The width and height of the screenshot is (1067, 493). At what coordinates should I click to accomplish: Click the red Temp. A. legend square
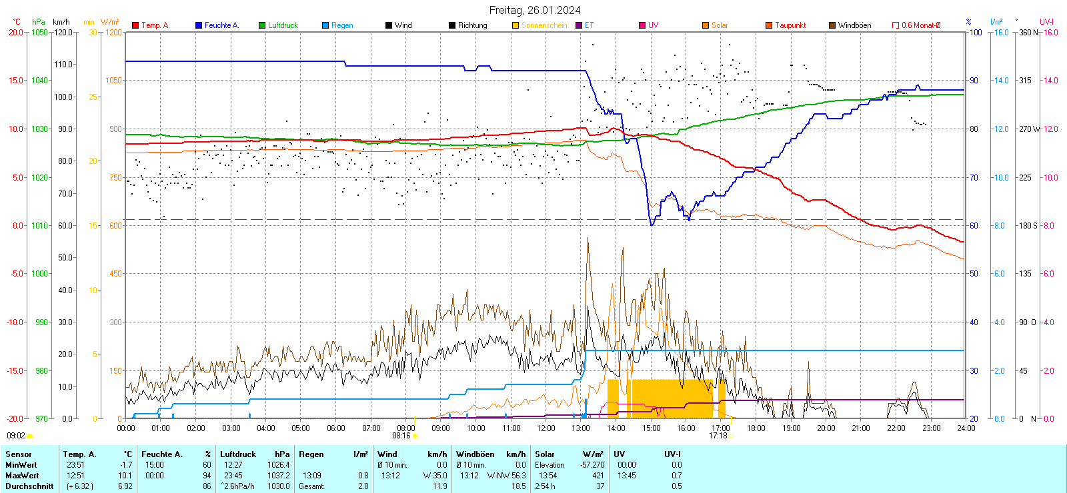coord(135,25)
